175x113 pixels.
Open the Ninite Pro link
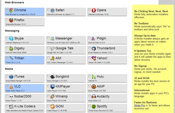(140, 106)
